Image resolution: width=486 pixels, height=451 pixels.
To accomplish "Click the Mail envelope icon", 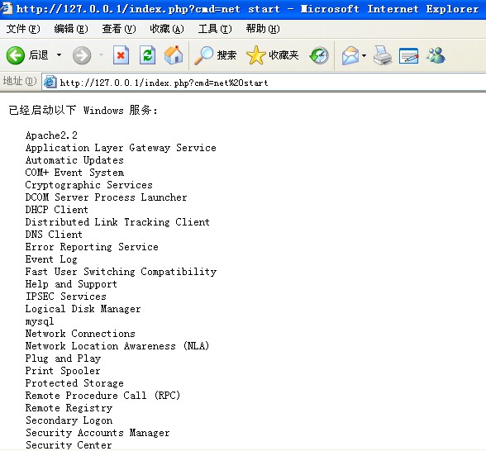I will pos(350,55).
